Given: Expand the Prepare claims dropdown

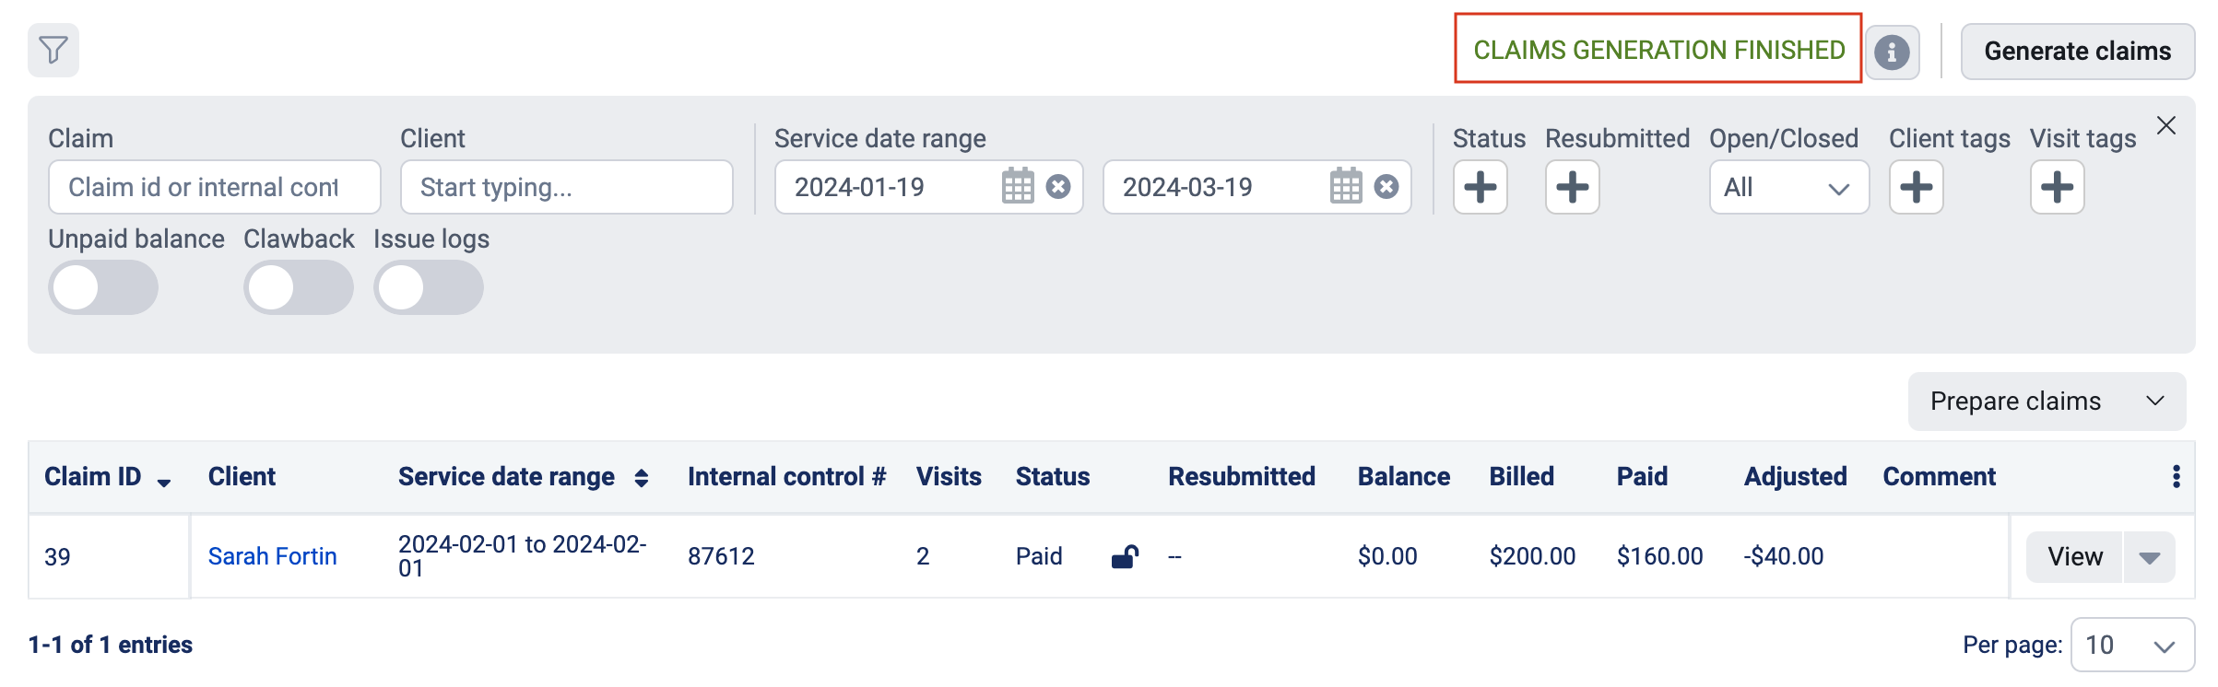Looking at the screenshot, I should [x=2047, y=402].
